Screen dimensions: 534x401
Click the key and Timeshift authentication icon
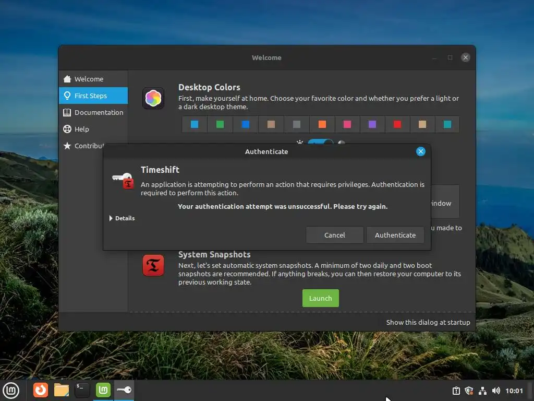[123, 181]
